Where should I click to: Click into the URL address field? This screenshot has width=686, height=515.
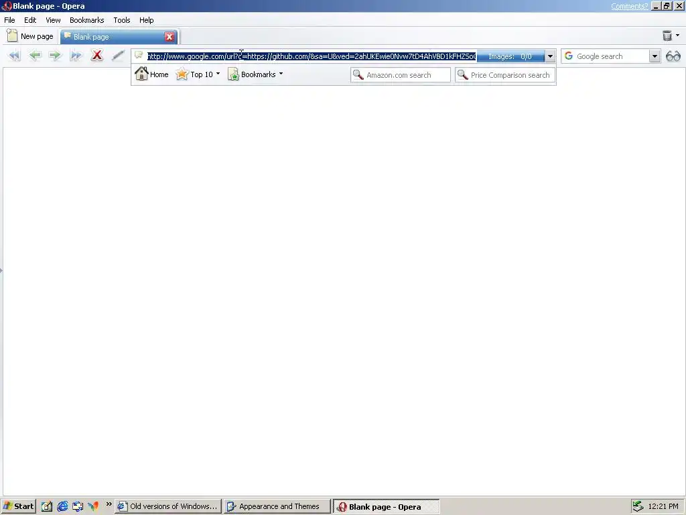point(312,56)
